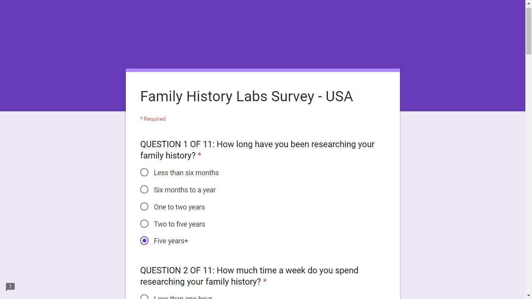The width and height of the screenshot is (532, 299).
Task: Click the purple accent bar atop the form
Action: click(x=262, y=71)
